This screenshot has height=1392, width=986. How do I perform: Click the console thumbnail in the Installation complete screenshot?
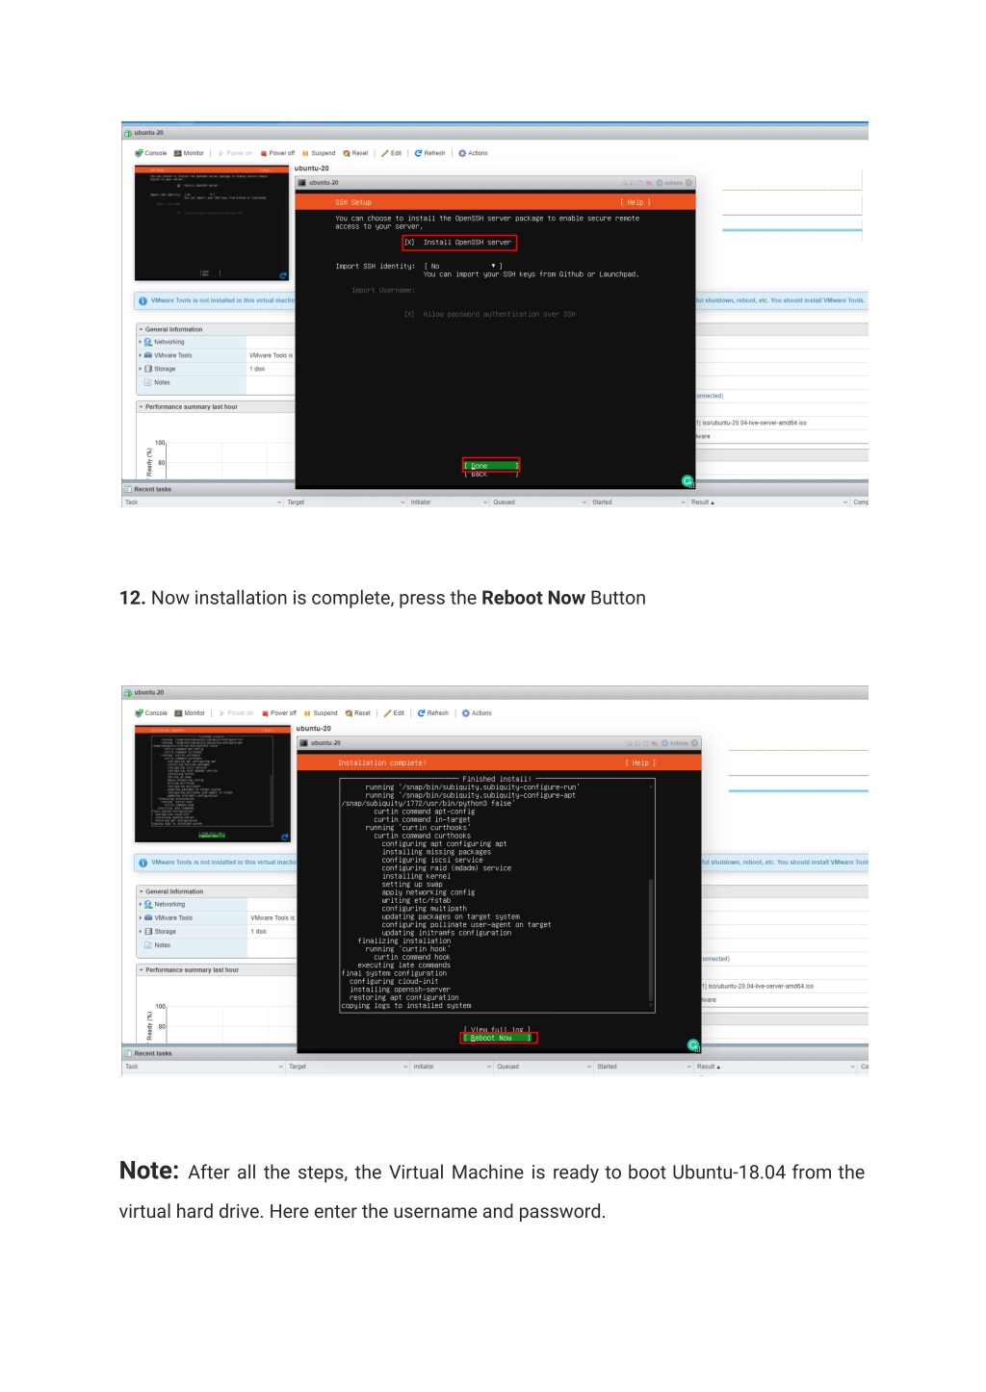(213, 785)
